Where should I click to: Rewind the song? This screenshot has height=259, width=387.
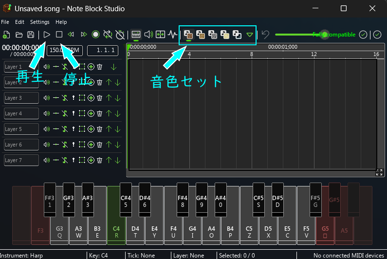(x=71, y=34)
